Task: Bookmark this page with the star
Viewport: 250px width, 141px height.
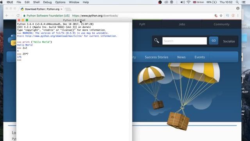Action: [x=221, y=16]
